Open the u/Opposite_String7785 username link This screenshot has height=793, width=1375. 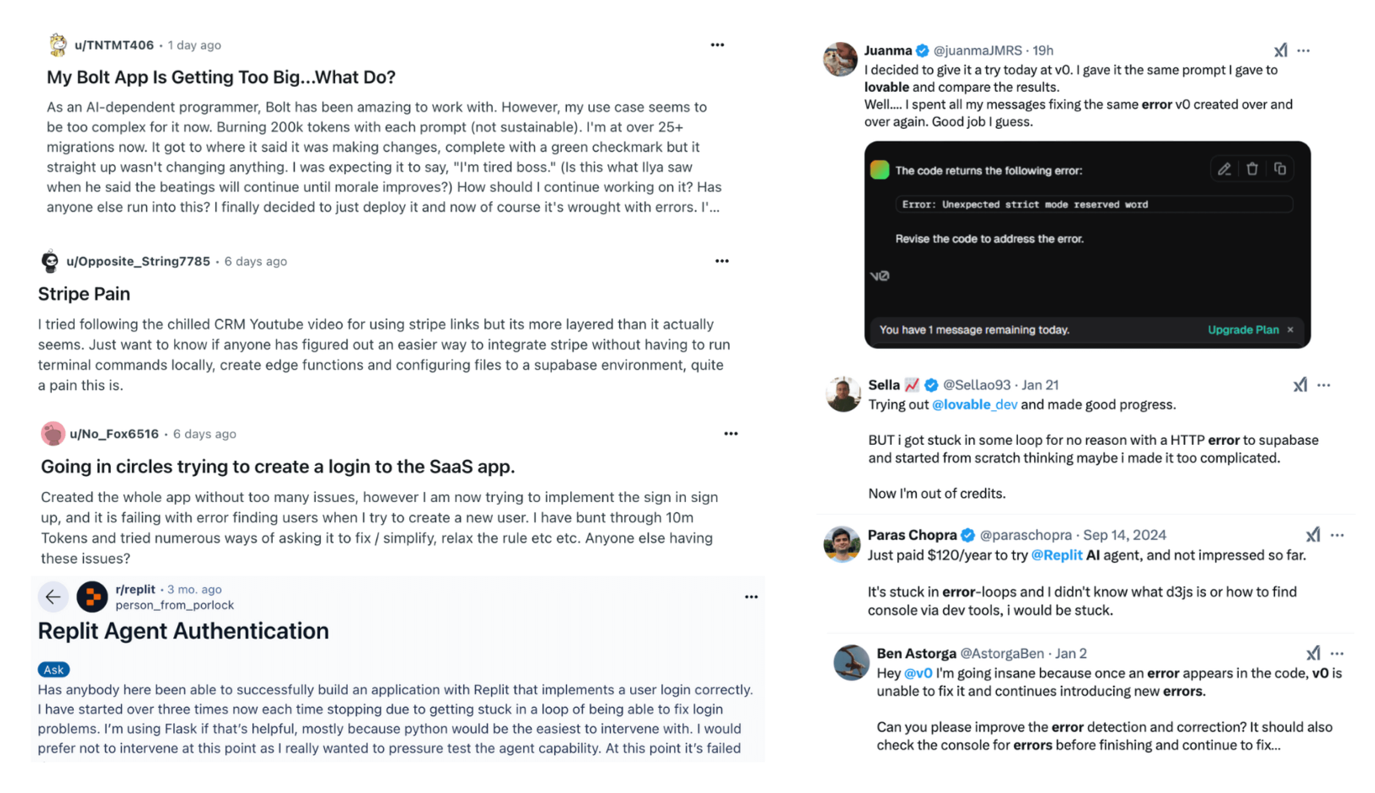pos(138,261)
